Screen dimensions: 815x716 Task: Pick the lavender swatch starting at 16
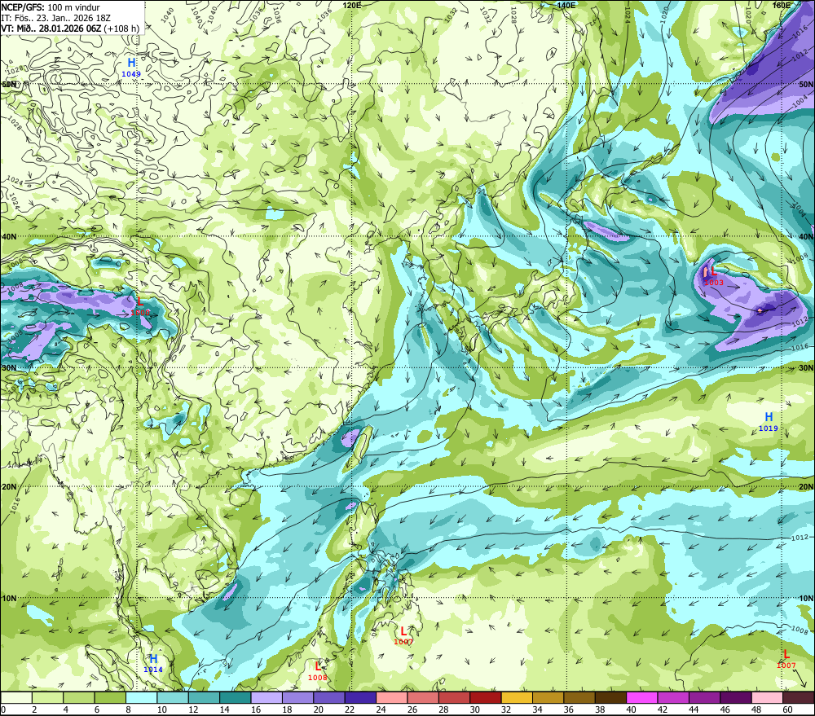pyautogui.click(x=267, y=697)
